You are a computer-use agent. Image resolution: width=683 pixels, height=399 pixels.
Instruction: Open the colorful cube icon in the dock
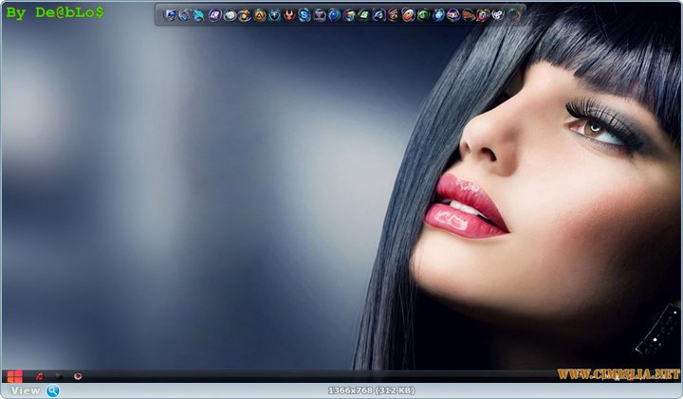[348, 15]
